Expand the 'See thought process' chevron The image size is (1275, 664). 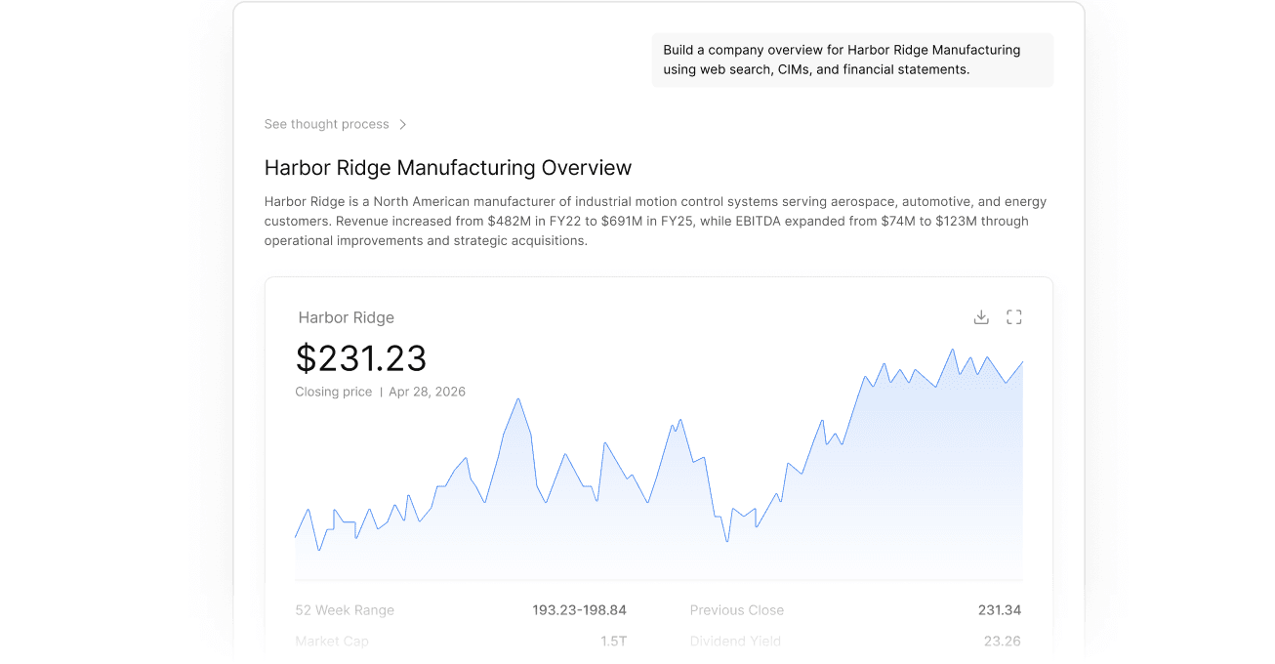pyautogui.click(x=402, y=125)
